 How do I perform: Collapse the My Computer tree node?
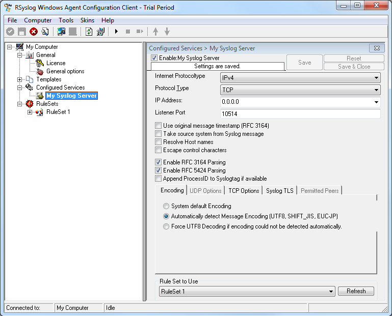[9, 47]
